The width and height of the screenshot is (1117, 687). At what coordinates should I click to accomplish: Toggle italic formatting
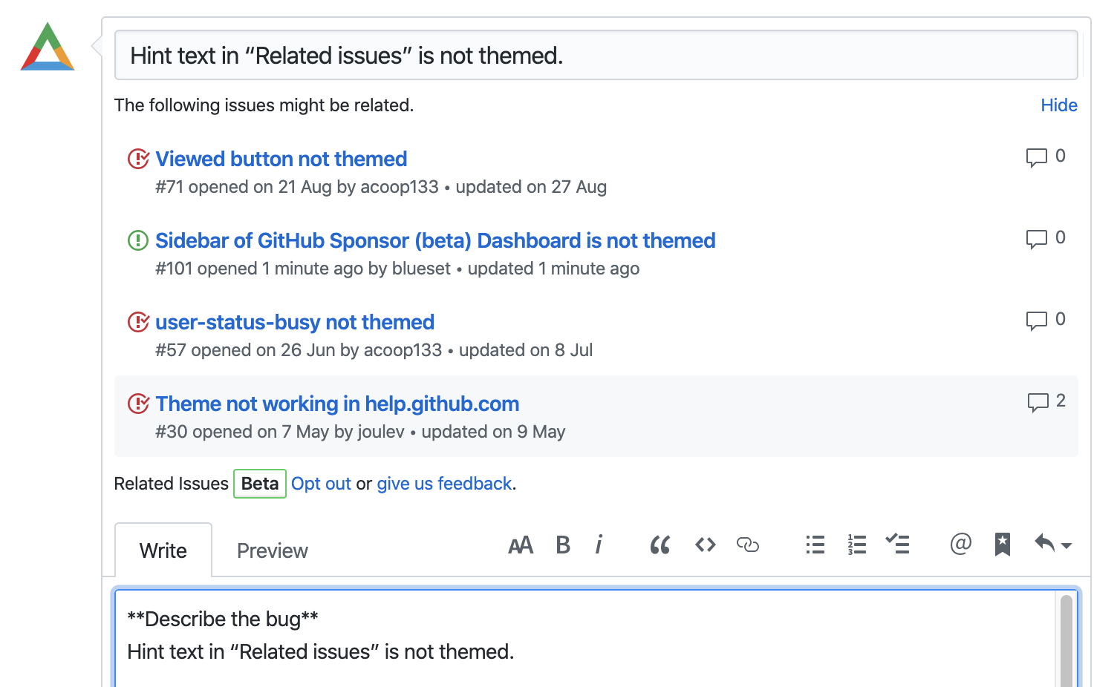(x=599, y=545)
